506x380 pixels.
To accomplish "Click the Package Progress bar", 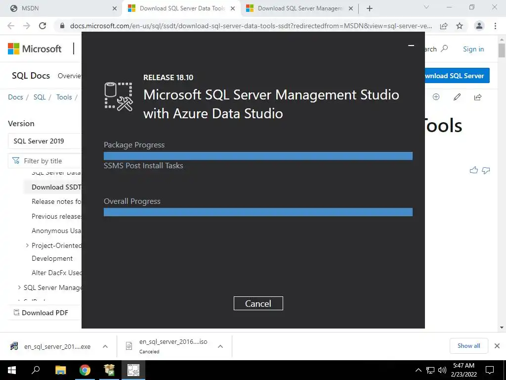I will [x=258, y=156].
